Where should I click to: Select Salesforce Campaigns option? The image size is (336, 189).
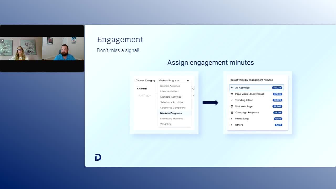[x=173, y=108]
